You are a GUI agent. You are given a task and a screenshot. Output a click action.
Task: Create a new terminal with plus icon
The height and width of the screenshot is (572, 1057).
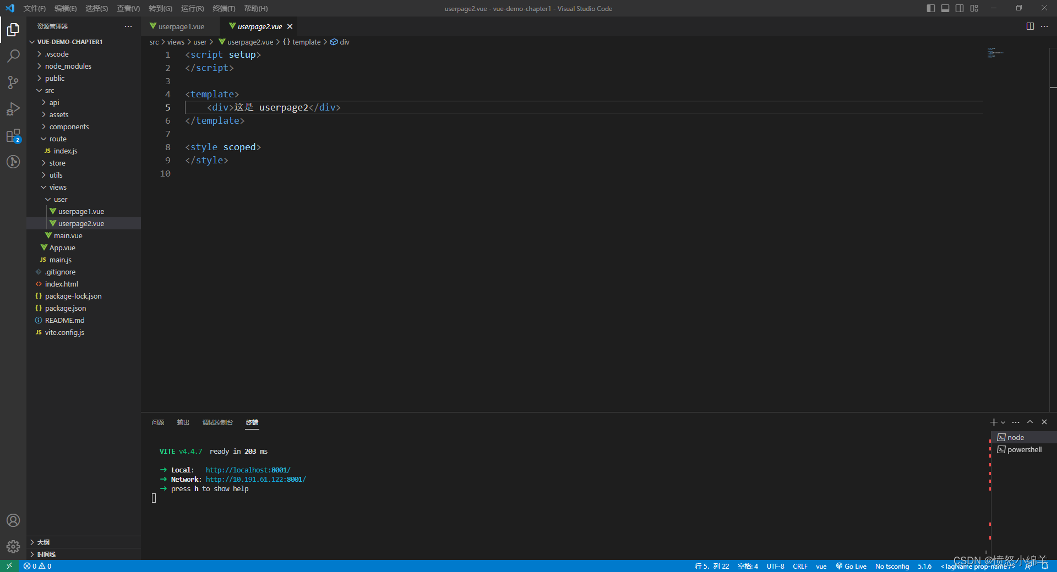tap(993, 422)
